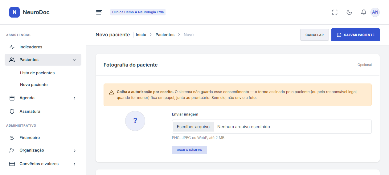Viewport: 389px width, 175px height.
Task: Click the NeuroDoc N logo icon
Action: click(14, 12)
